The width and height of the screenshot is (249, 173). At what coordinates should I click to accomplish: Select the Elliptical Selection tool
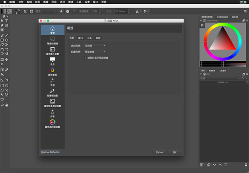tap(7, 86)
